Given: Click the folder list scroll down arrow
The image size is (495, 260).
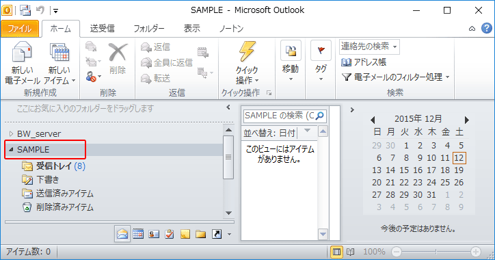Looking at the screenshot, I should 228,213.
